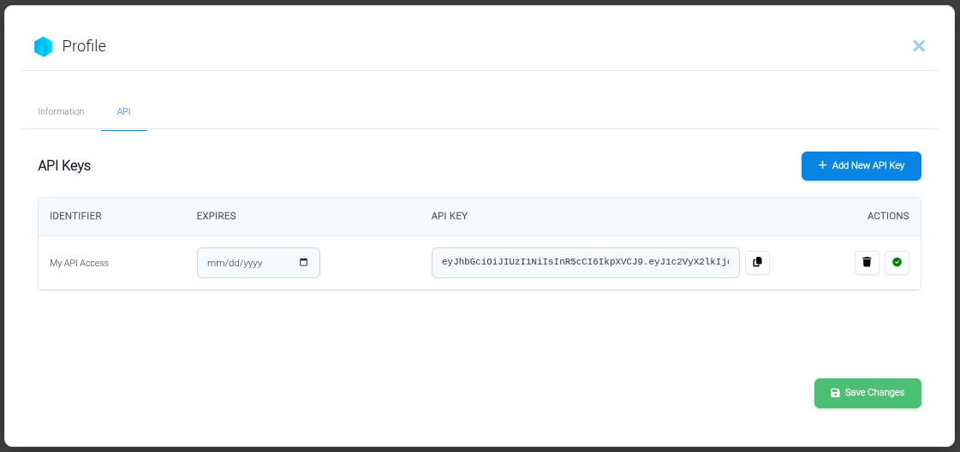Image resolution: width=960 pixels, height=452 pixels.
Task: Switch to the Information tab
Action: coord(61,112)
